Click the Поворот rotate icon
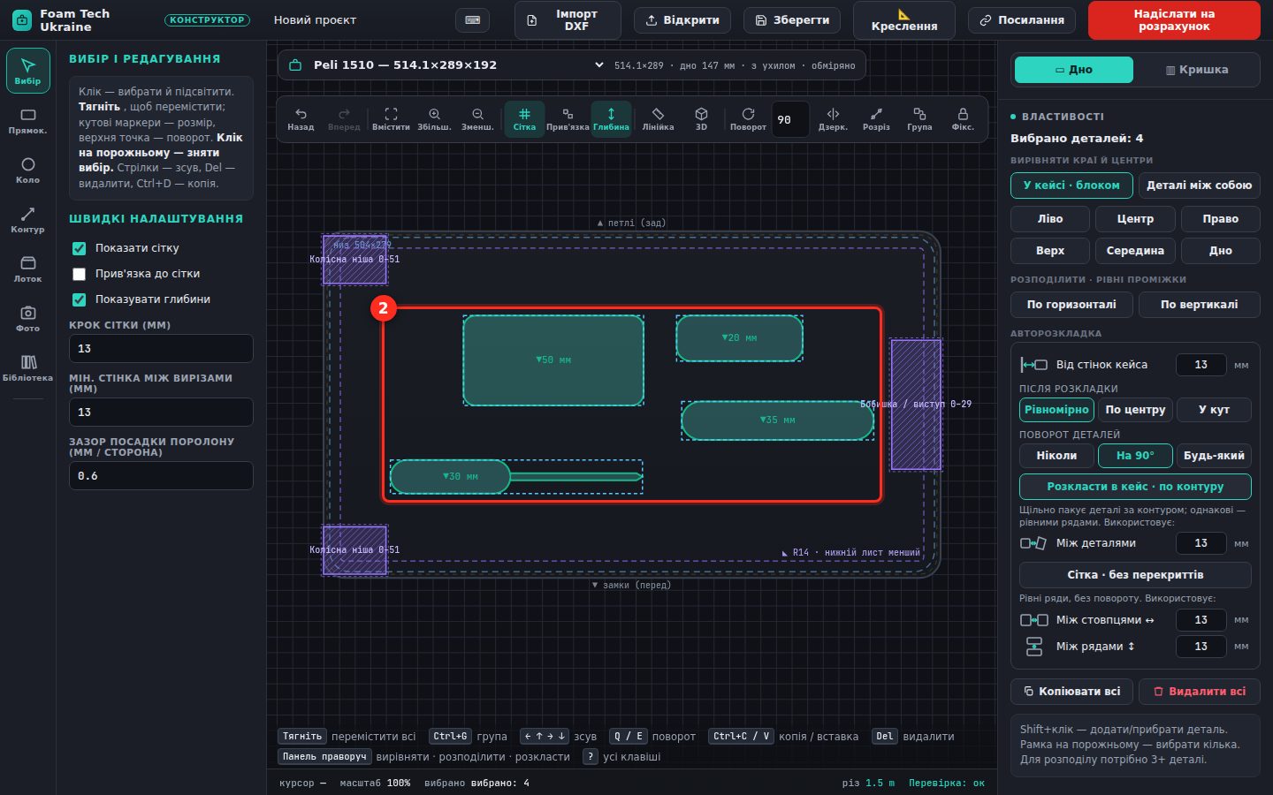 click(x=748, y=119)
